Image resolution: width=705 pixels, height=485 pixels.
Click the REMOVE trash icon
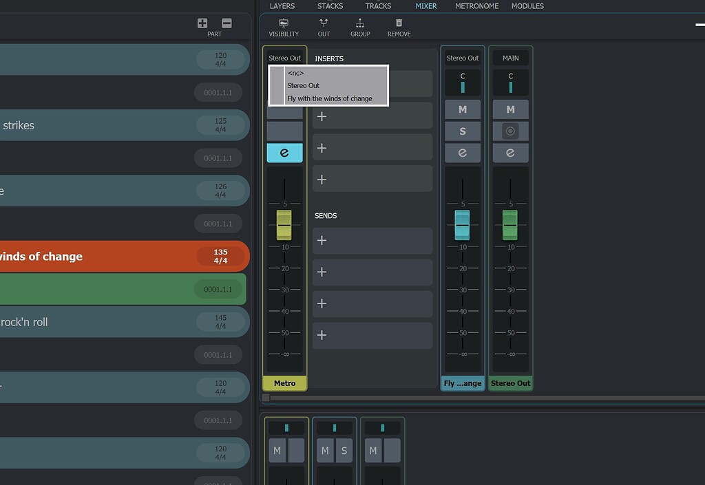point(399,26)
